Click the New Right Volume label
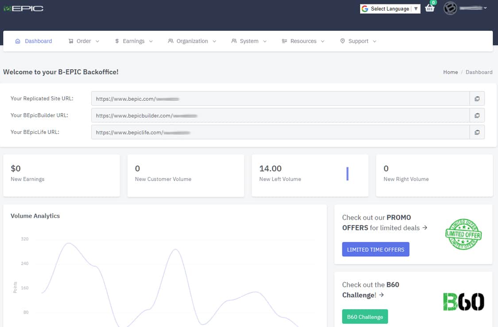 pyautogui.click(x=406, y=179)
